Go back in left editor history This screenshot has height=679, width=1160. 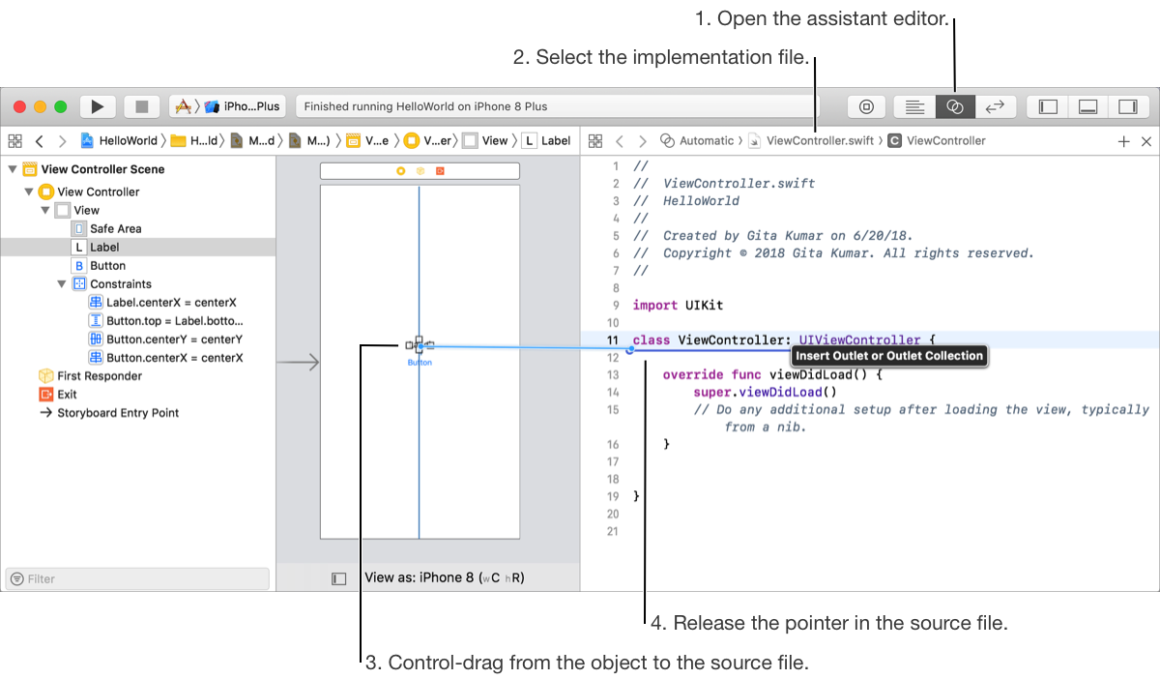pyautogui.click(x=39, y=140)
